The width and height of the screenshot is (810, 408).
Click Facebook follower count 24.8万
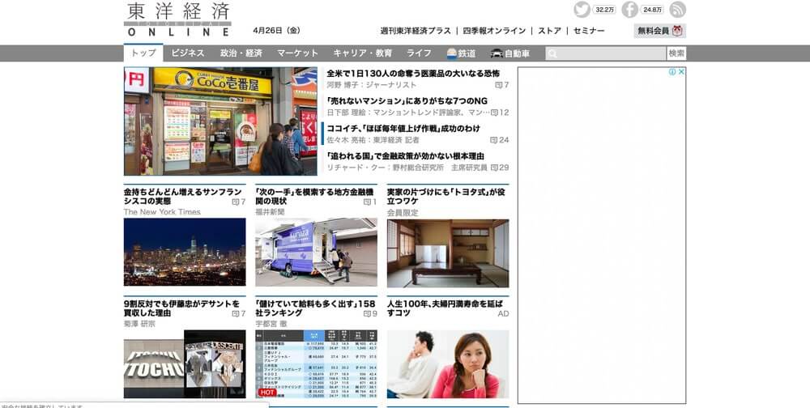652,10
